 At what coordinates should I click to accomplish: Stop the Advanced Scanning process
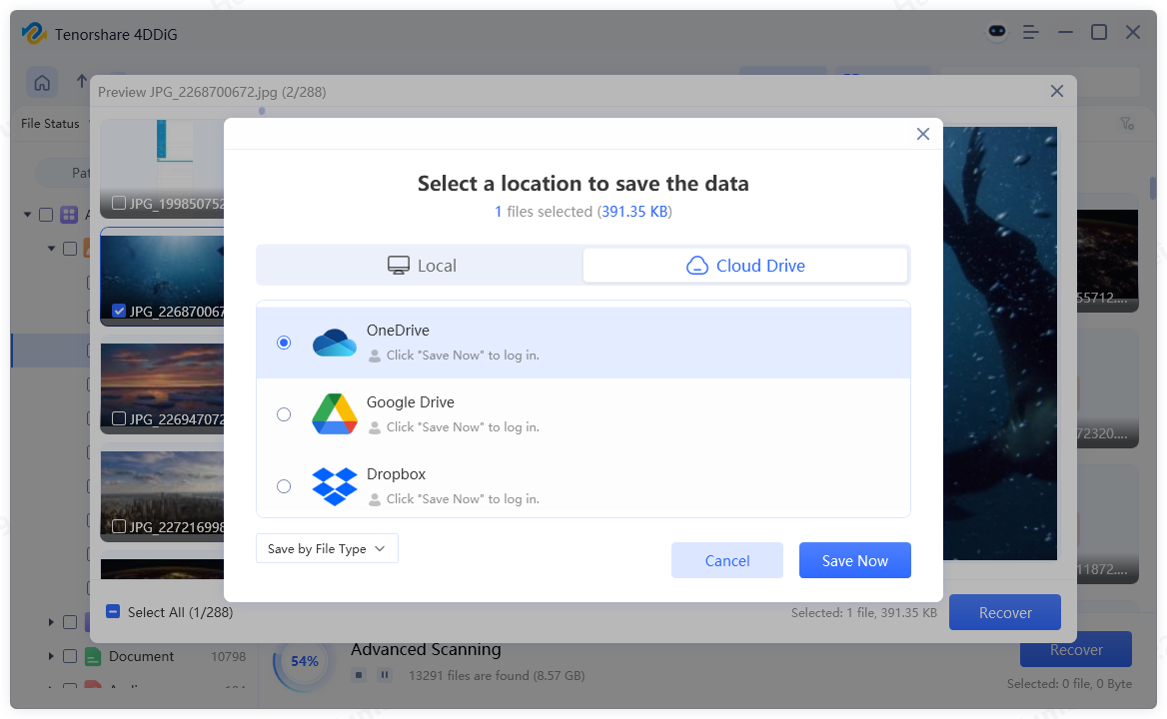pos(359,674)
